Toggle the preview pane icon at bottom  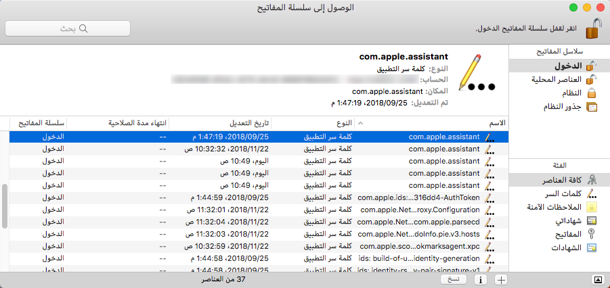598,279
